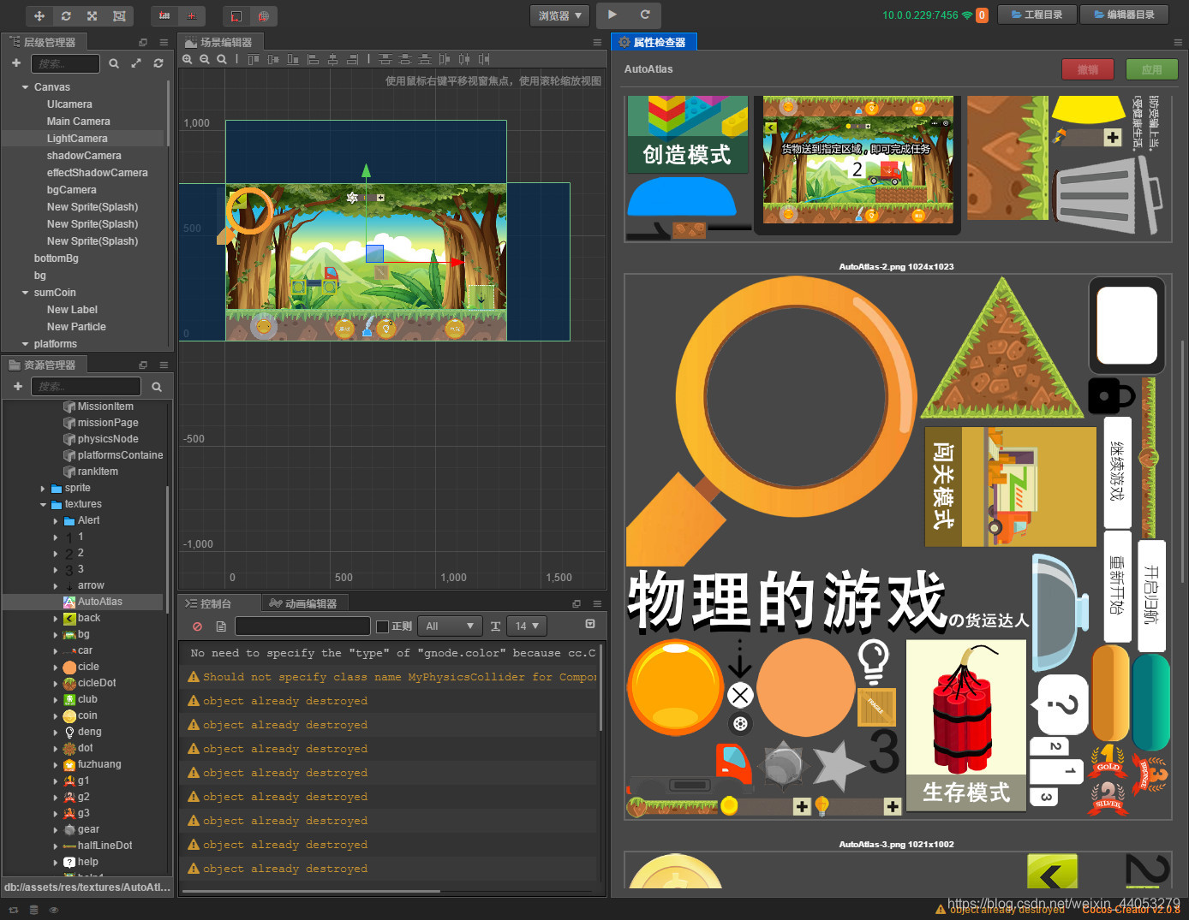Clear the console output

[x=197, y=626]
